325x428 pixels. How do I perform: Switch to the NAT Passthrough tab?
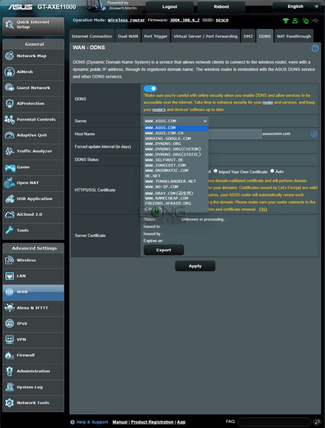click(294, 36)
